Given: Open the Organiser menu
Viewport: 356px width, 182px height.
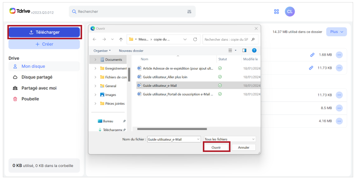Looking at the screenshot, I should pyautogui.click(x=102, y=51).
